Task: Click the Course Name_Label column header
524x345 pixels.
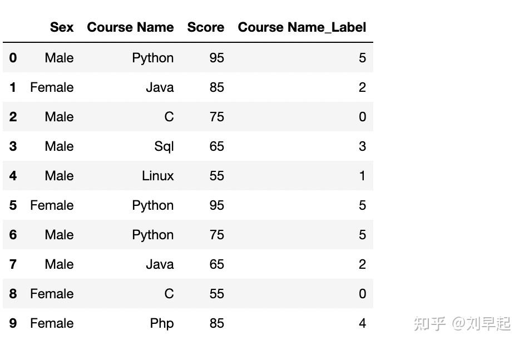Action: pos(301,27)
